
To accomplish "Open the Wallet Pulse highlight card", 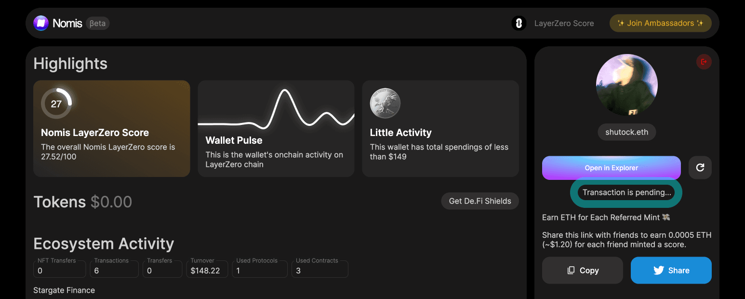I will [276, 128].
